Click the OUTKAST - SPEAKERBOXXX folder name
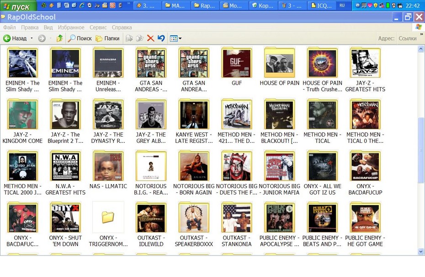 194,241
